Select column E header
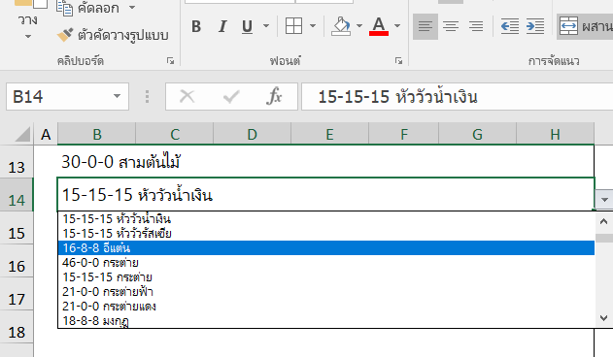The height and width of the screenshot is (357, 613). tap(329, 135)
